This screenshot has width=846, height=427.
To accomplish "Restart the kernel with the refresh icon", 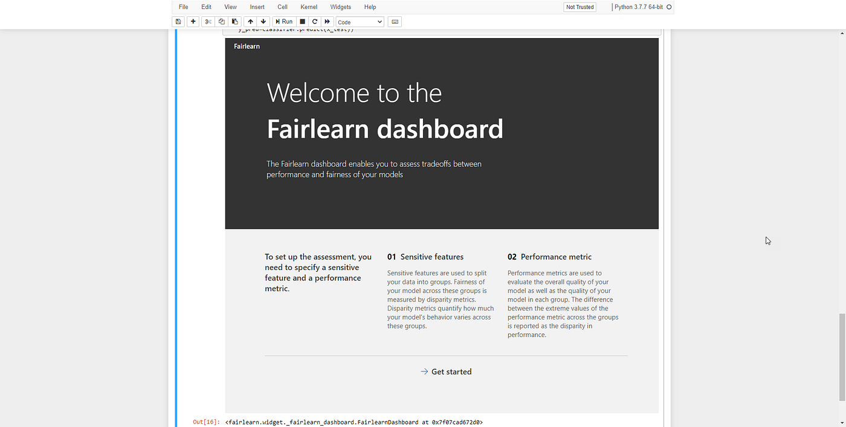I will (x=314, y=21).
